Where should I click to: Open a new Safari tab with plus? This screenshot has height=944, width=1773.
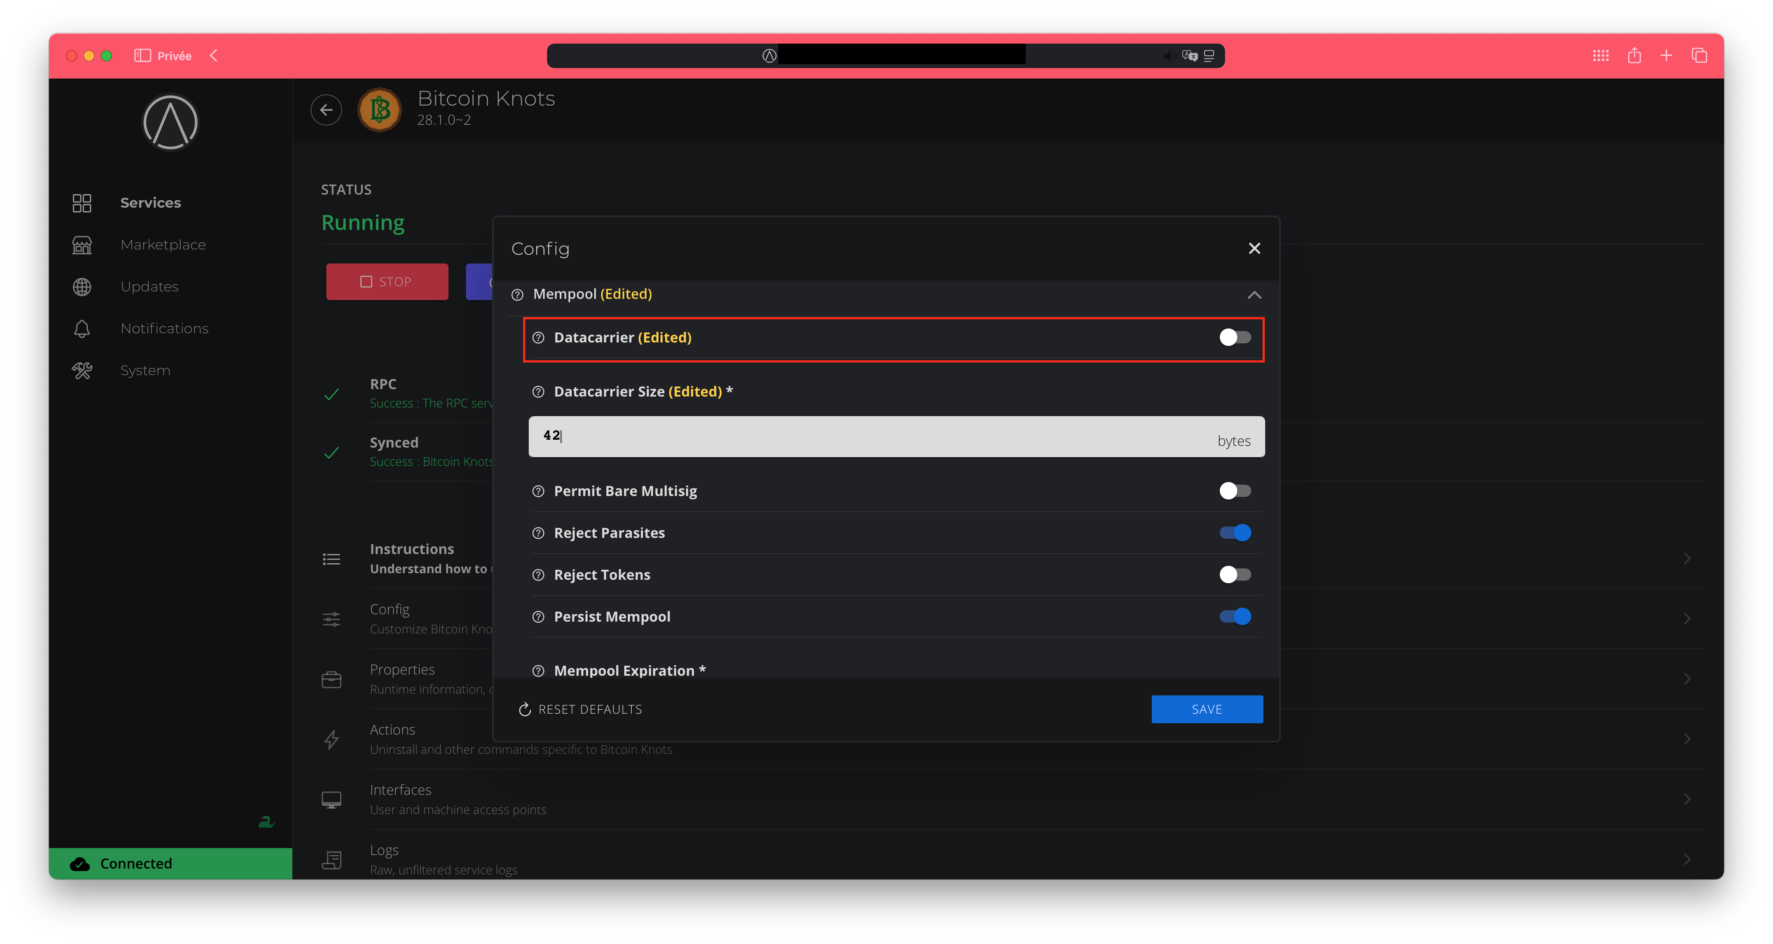(x=1666, y=56)
